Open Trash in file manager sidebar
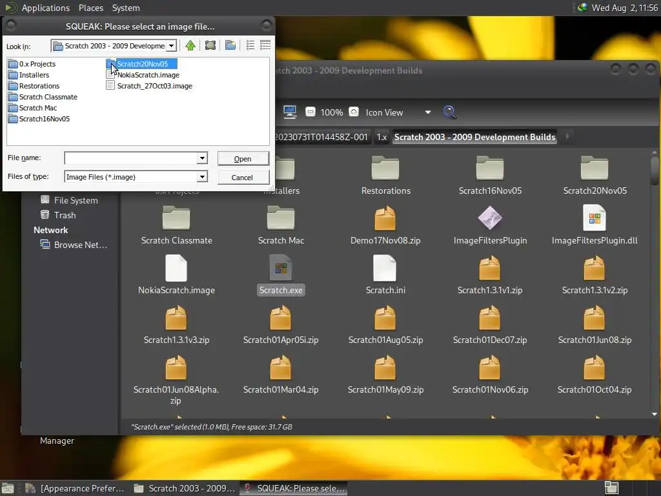The image size is (661, 496). coord(58,215)
